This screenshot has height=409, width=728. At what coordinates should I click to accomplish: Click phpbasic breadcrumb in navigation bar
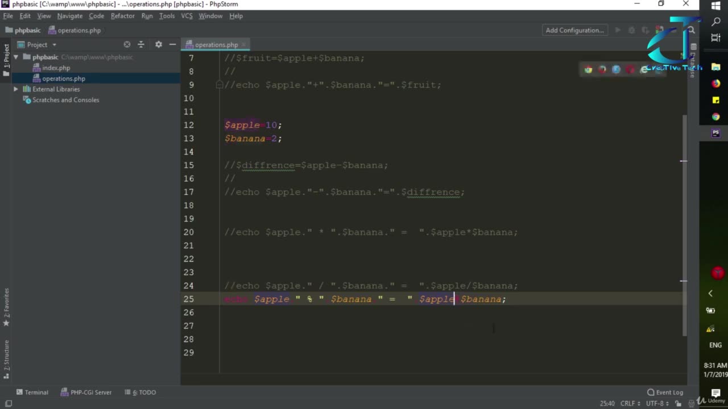pos(23,30)
